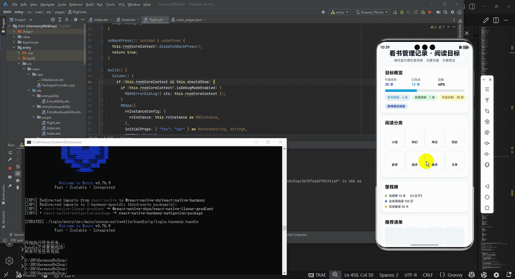Click emulator panel menu hamburger icon

tap(487, 90)
